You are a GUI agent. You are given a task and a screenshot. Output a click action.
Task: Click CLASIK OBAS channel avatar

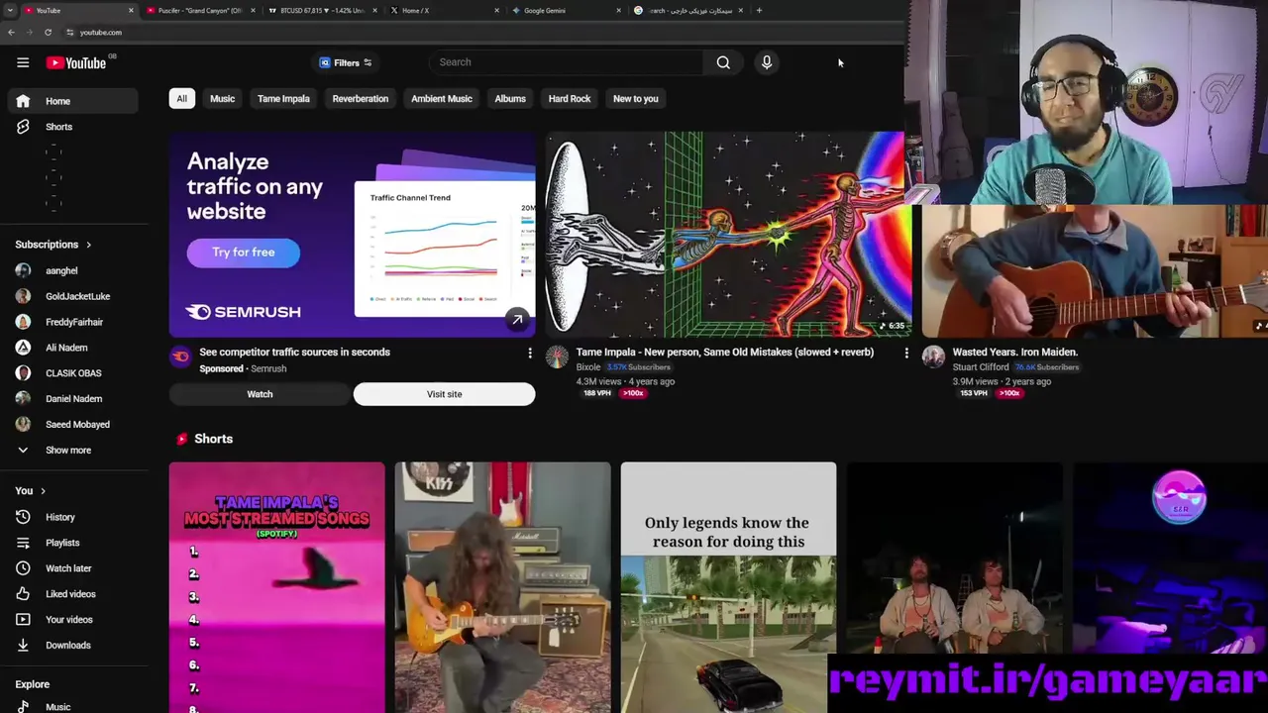(23, 373)
